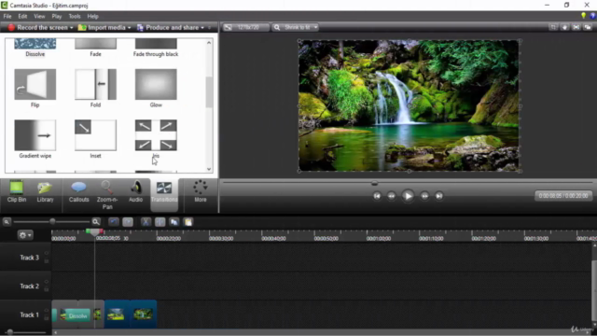Screen dimensions: 597x336
Task: Toggle Track 2 lock
Action: [47, 290]
